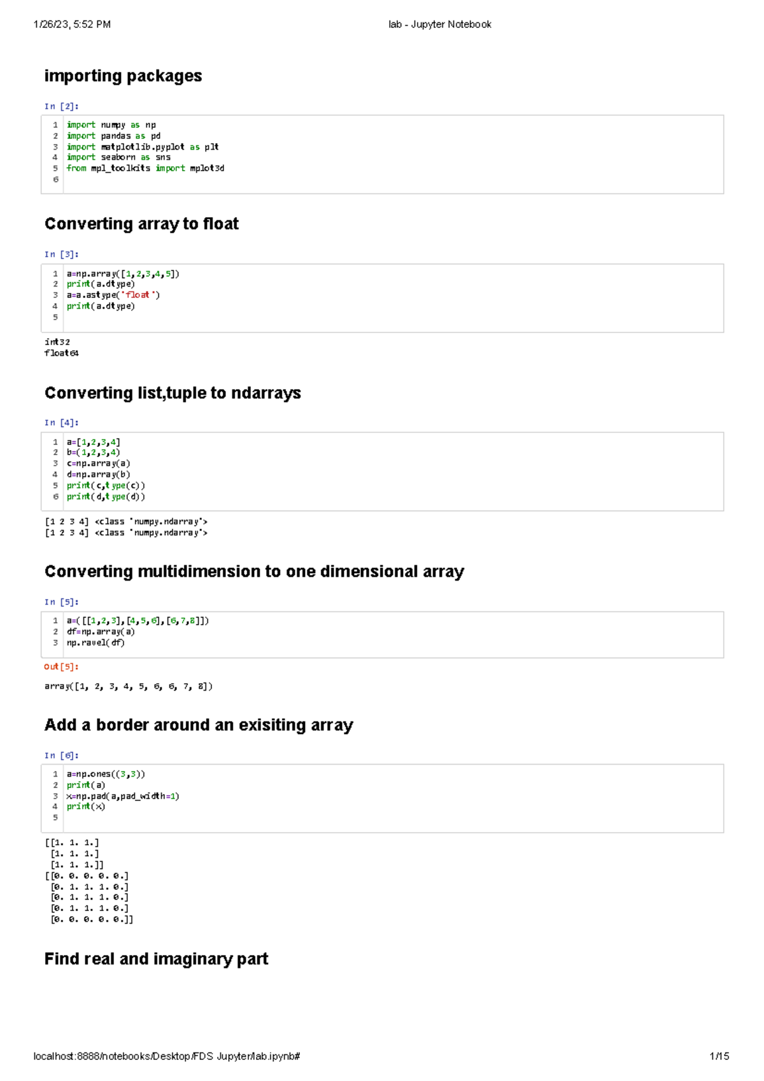The image size is (764, 1081).
Task: Click the "Find real and imaginary part" heading
Action: [x=156, y=959]
